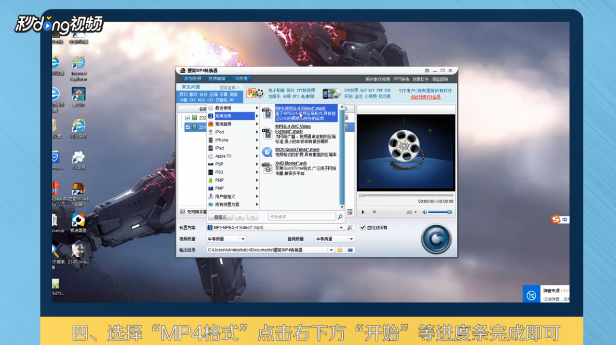Open the 视频质量 video quality dropdown
Image resolution: width=616 pixels, height=345 pixels.
(x=243, y=239)
